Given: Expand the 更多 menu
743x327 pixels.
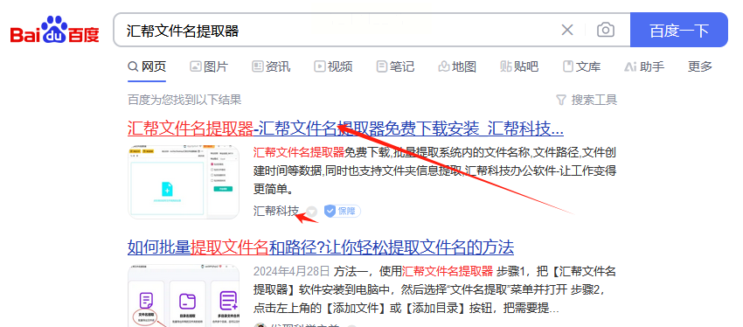Looking at the screenshot, I should (700, 66).
